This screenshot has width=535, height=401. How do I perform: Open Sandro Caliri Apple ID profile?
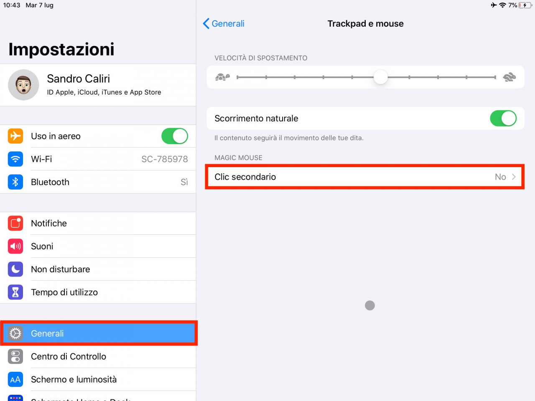click(x=98, y=85)
